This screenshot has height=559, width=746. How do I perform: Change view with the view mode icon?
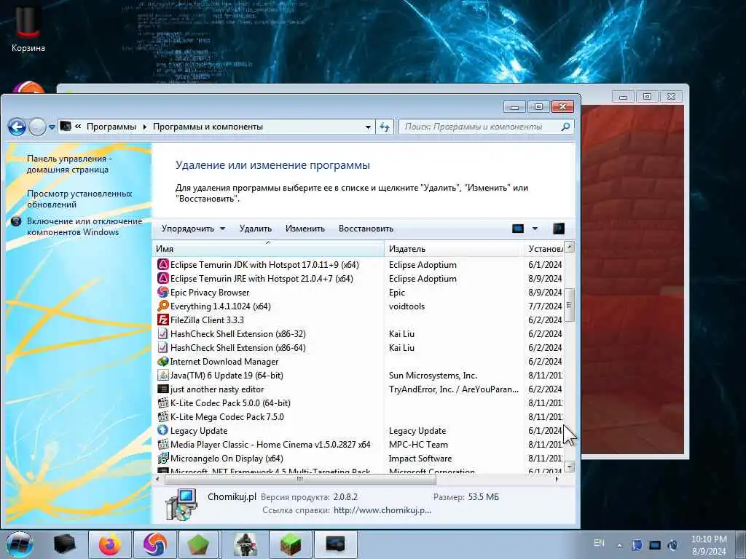click(518, 229)
